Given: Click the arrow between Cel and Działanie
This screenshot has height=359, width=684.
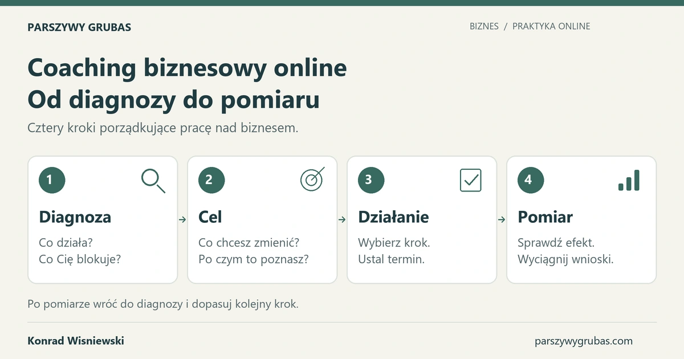Looking at the screenshot, I should pos(342,219).
